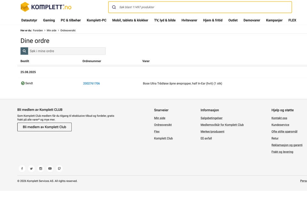Click Bli medlem av Komplett Club button
This screenshot has height=203, width=307.
click(x=44, y=127)
